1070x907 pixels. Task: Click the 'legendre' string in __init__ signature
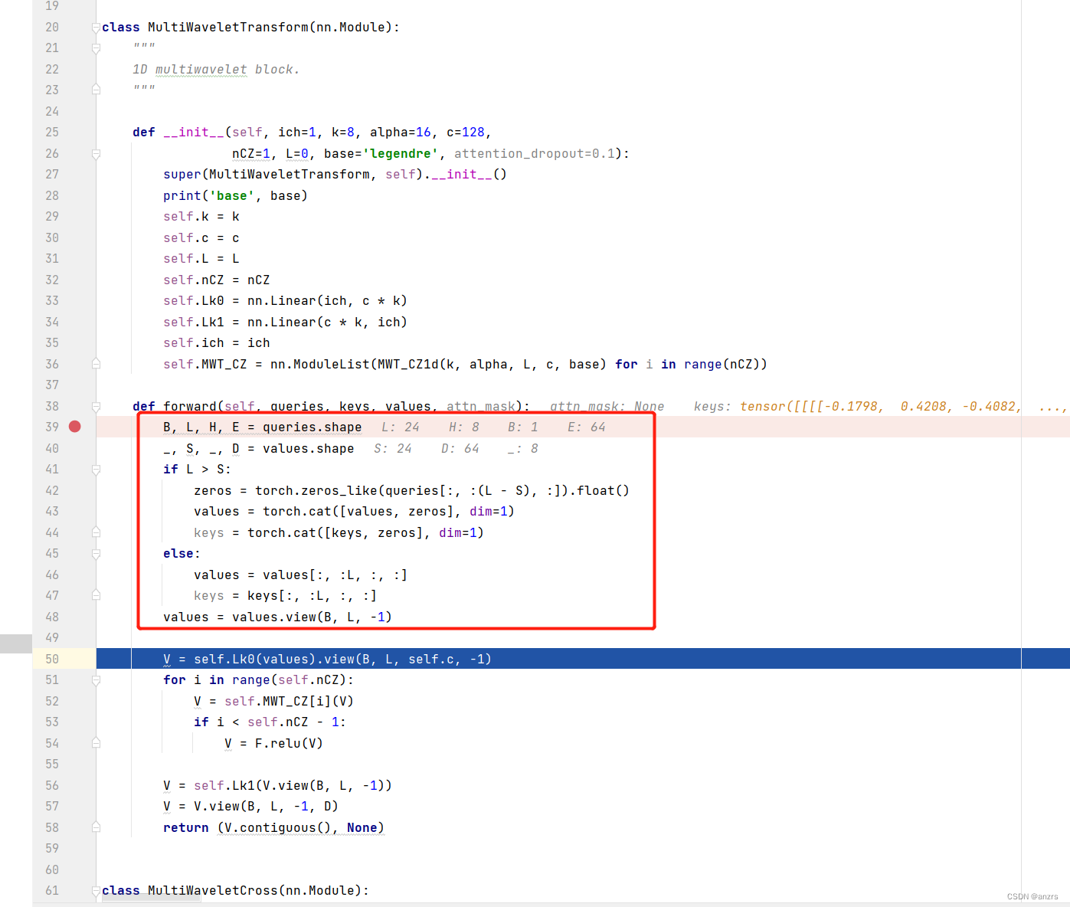[x=400, y=153]
